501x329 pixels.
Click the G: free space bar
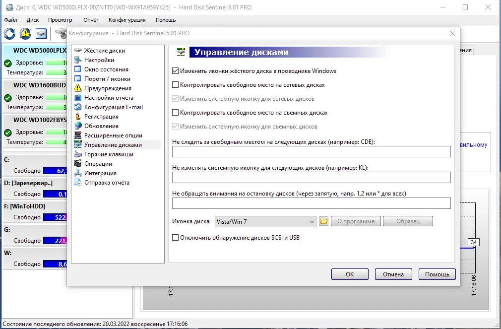coord(55,241)
